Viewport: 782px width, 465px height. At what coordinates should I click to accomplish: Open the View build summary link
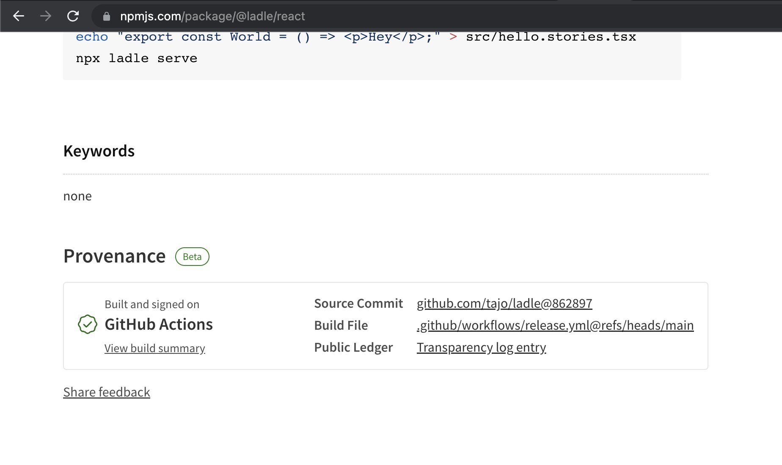point(155,348)
